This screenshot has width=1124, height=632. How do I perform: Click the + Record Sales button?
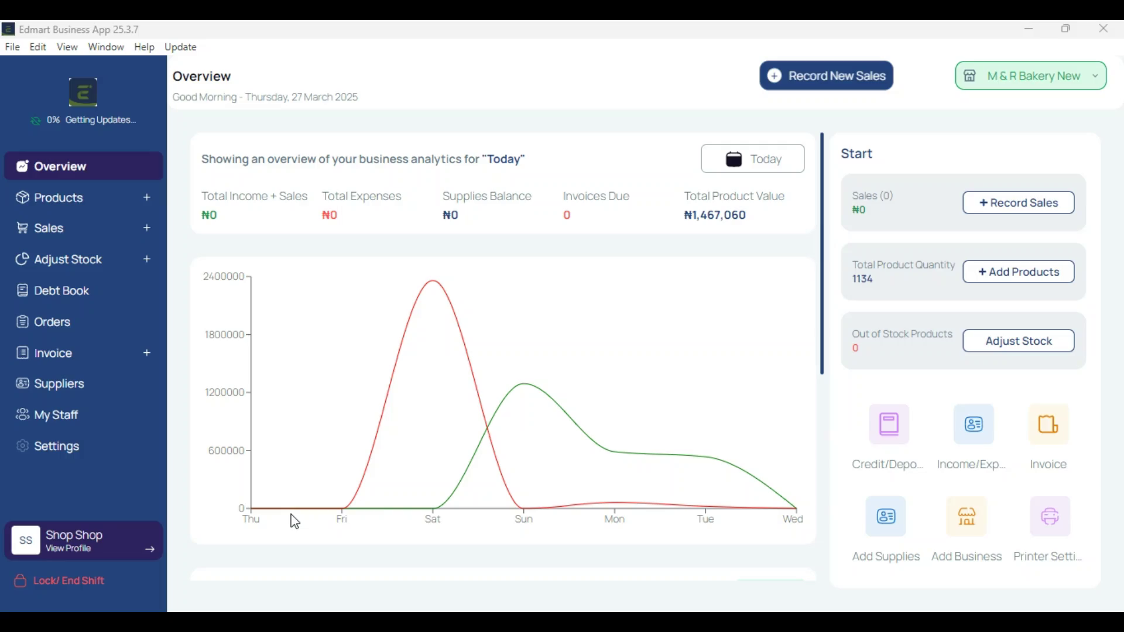click(x=1019, y=203)
